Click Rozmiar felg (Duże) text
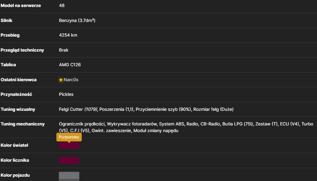317x181 pixels. pyautogui.click(x=213, y=109)
